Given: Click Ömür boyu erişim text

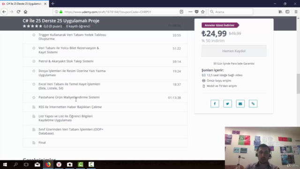Looking at the screenshot, I should pos(219,81).
